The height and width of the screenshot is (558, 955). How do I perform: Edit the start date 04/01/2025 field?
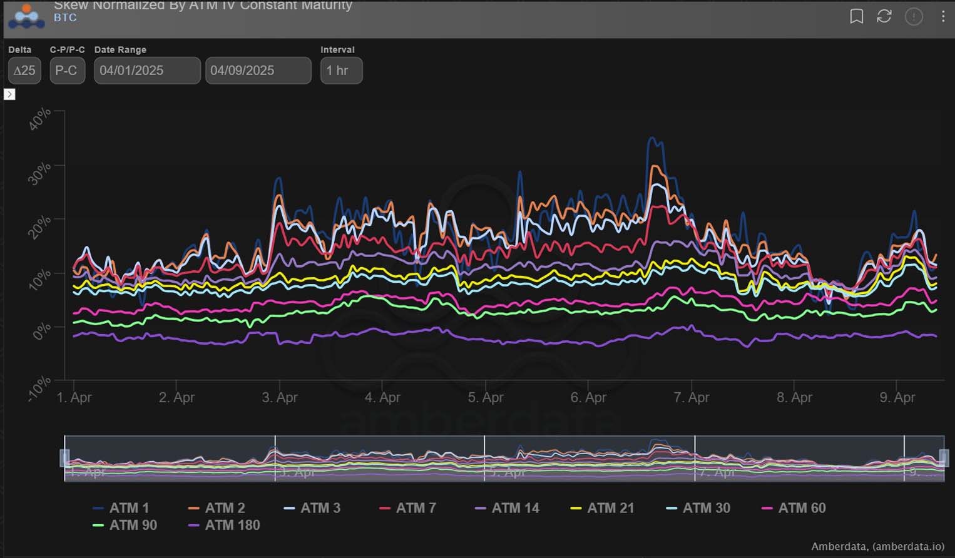point(147,71)
